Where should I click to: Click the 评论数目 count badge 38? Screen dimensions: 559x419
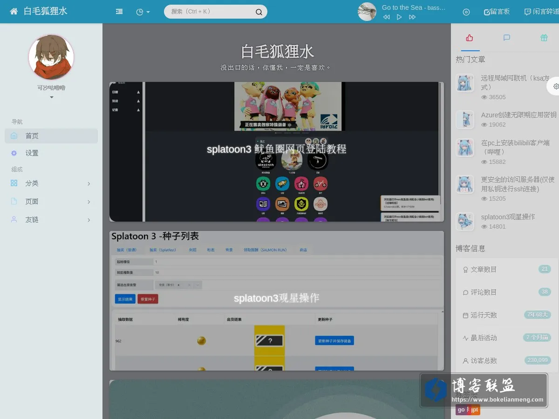[545, 292]
